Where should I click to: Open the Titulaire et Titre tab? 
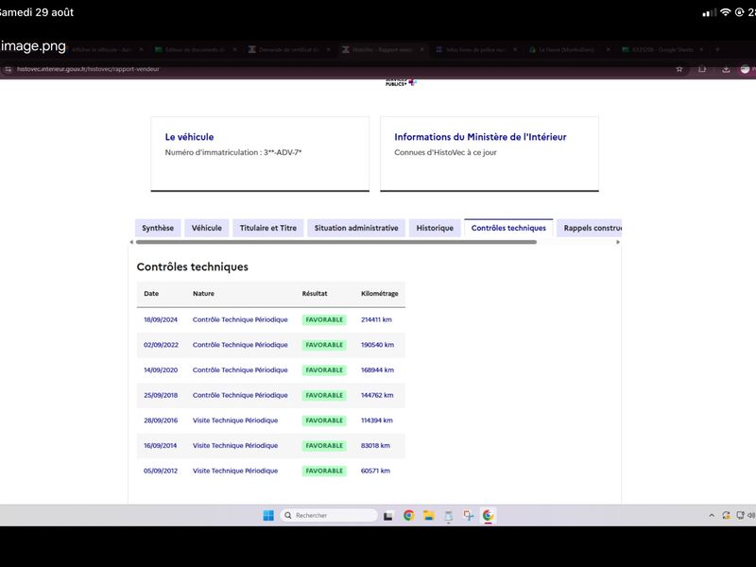click(268, 228)
